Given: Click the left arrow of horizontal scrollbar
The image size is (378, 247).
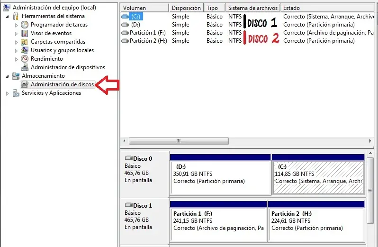Looking at the screenshot, I should (x=124, y=141).
